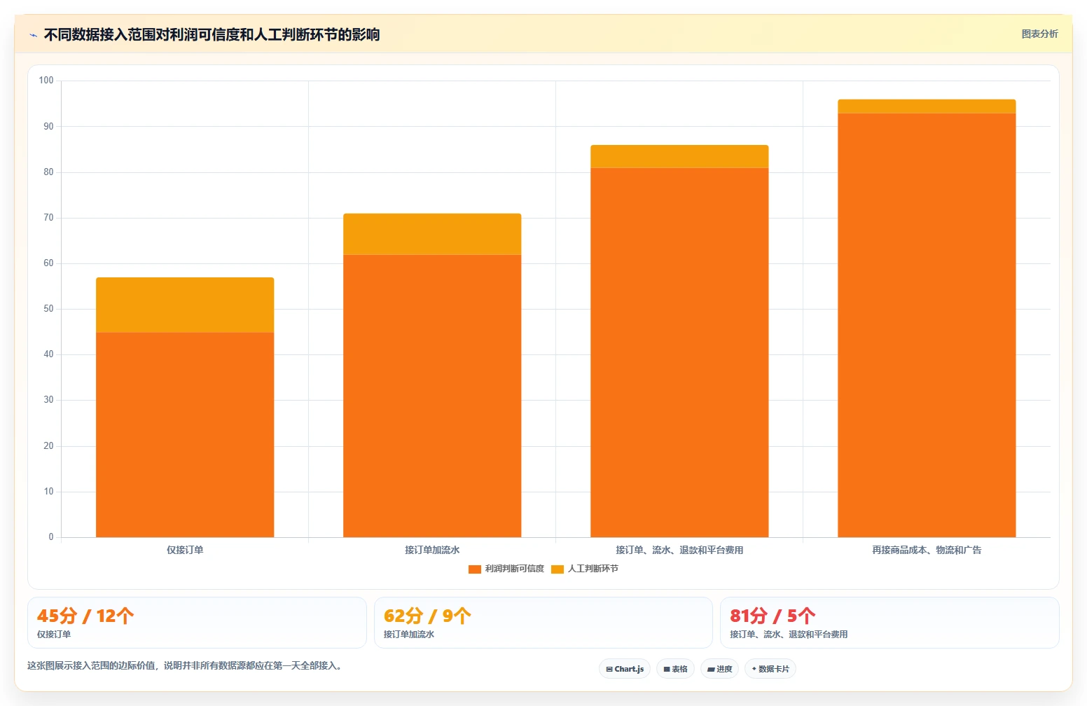Select the 45分 / 12个 stat card
The width and height of the screenshot is (1087, 706).
tap(197, 623)
